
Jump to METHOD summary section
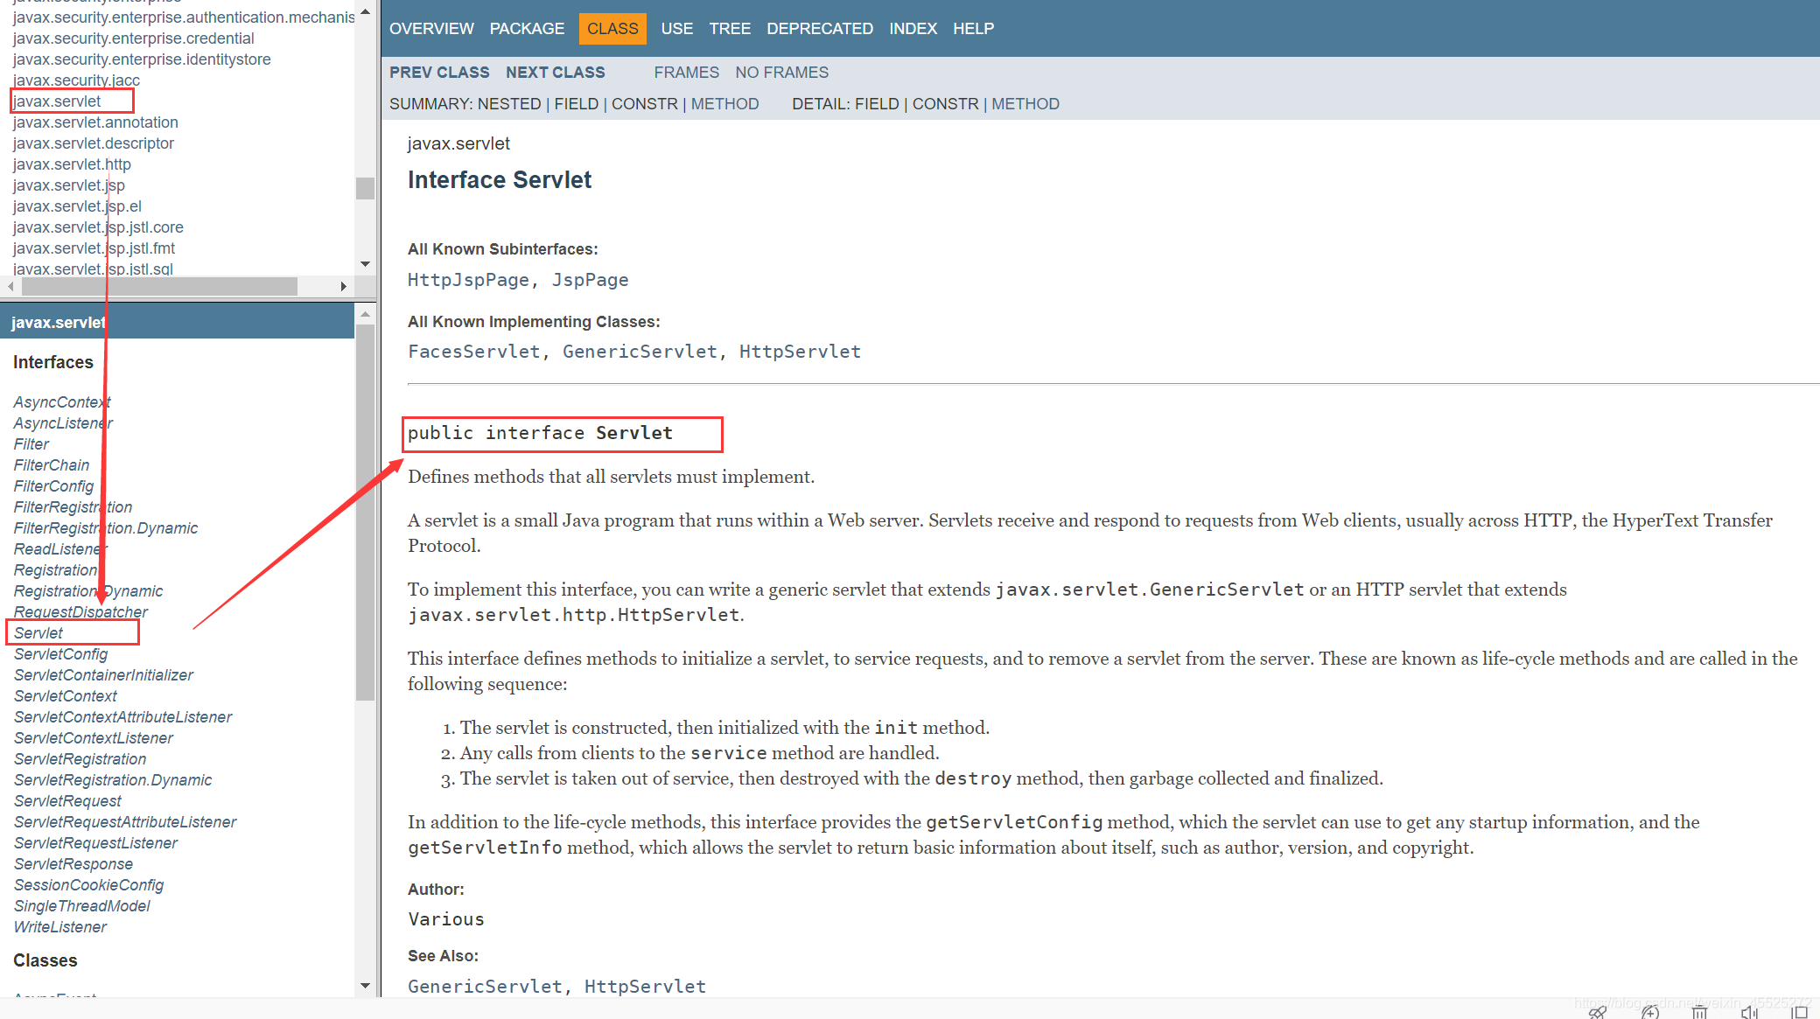[724, 104]
